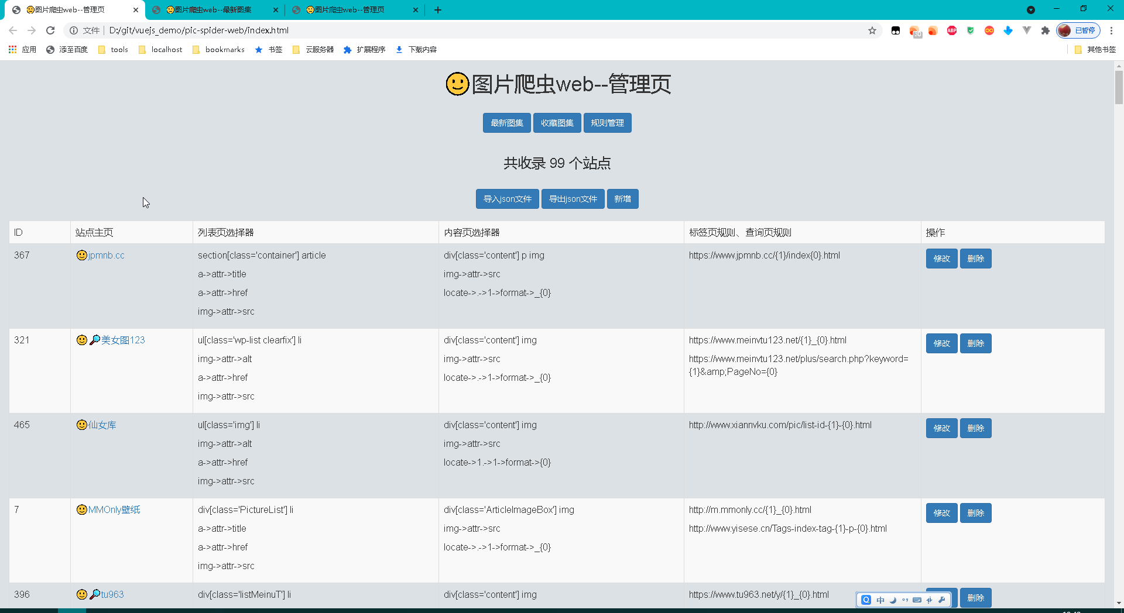The width and height of the screenshot is (1124, 613).
Task: Click the 最新图集 navigation button
Action: coord(507,123)
